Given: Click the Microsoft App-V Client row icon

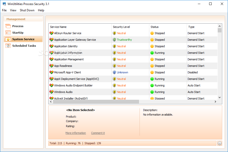Looking at the screenshot, I should [x=52, y=72].
